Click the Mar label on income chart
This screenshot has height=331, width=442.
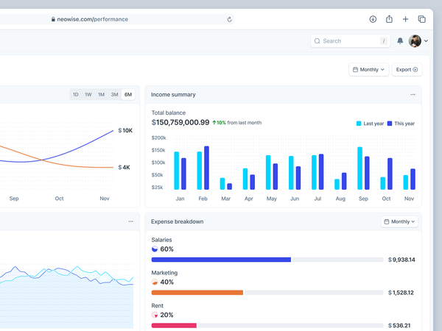(x=226, y=199)
